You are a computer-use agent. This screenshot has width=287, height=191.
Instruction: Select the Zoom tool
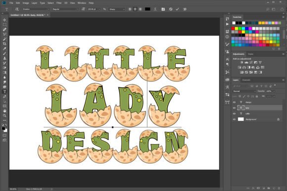click(x=4, y=115)
